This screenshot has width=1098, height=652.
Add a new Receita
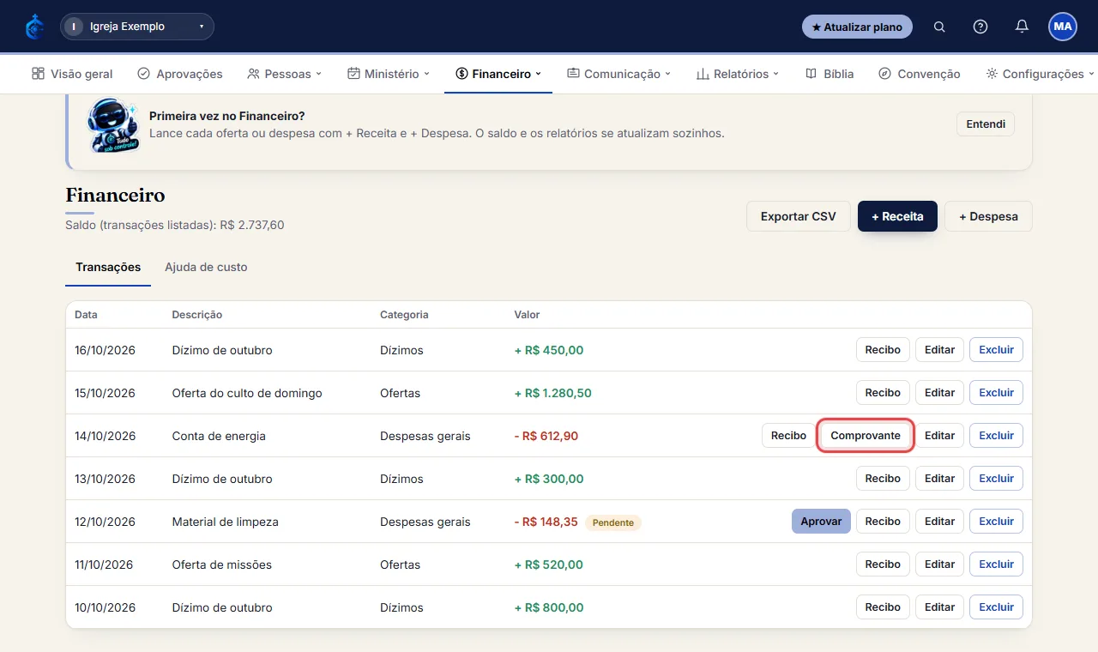pos(897,216)
